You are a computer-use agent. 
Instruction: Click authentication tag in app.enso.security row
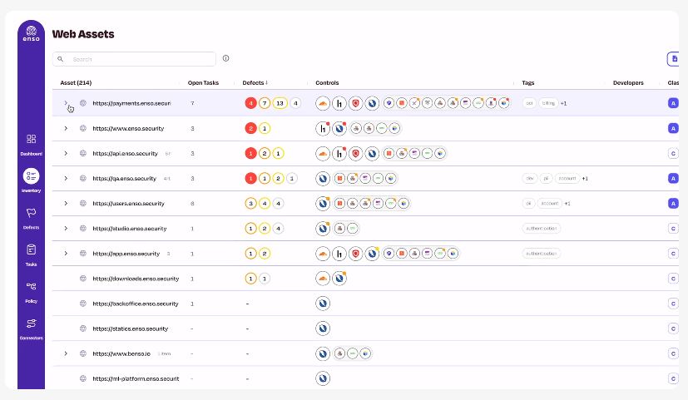541,253
